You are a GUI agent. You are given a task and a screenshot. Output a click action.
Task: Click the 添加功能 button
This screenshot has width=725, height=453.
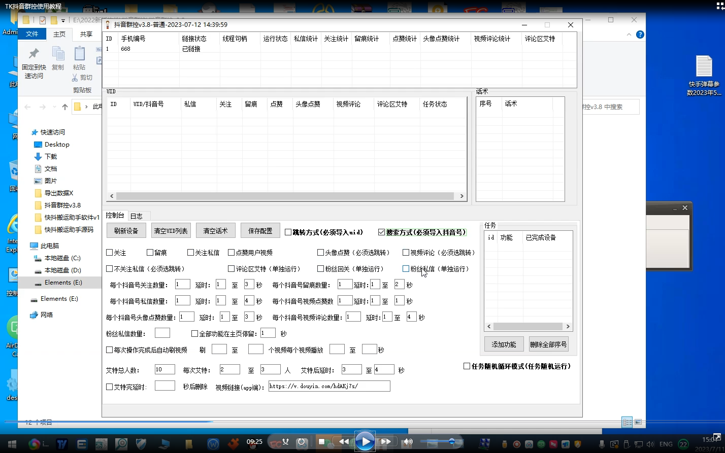click(504, 344)
